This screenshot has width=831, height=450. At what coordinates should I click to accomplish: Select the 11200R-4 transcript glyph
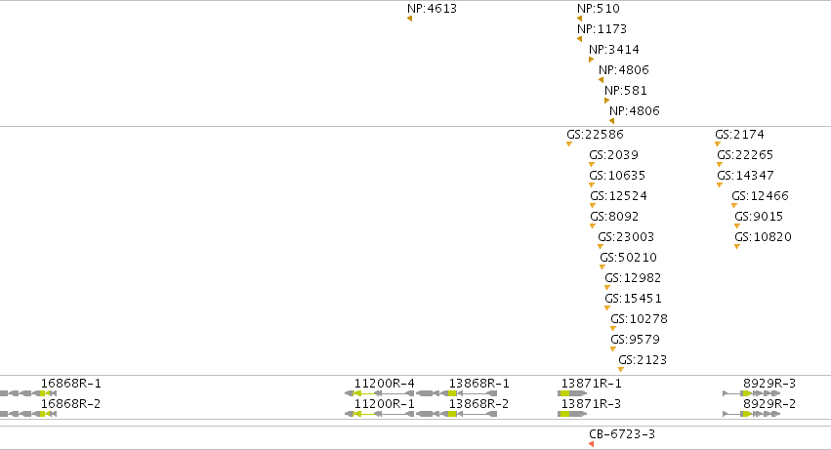click(380, 393)
